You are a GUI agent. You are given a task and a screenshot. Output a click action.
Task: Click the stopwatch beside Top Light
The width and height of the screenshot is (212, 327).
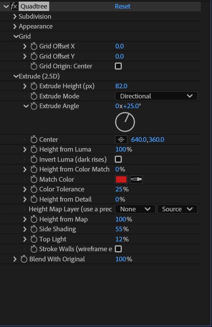tap(34, 239)
